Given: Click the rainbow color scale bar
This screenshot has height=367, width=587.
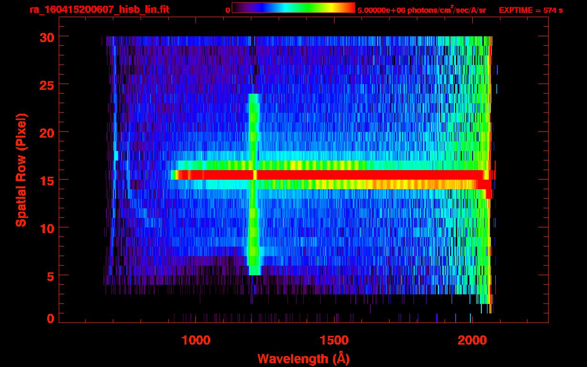Looking at the screenshot, I should point(293,8).
